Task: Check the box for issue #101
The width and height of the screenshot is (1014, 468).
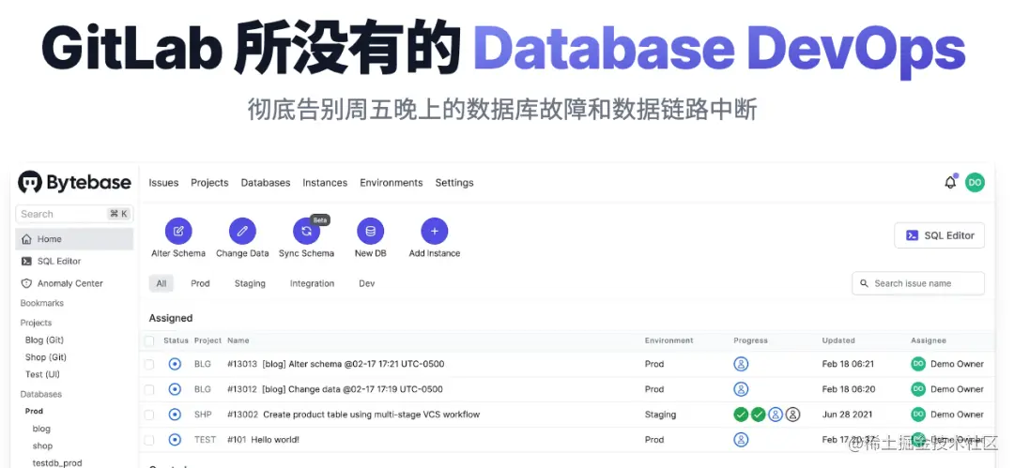Action: (x=149, y=440)
